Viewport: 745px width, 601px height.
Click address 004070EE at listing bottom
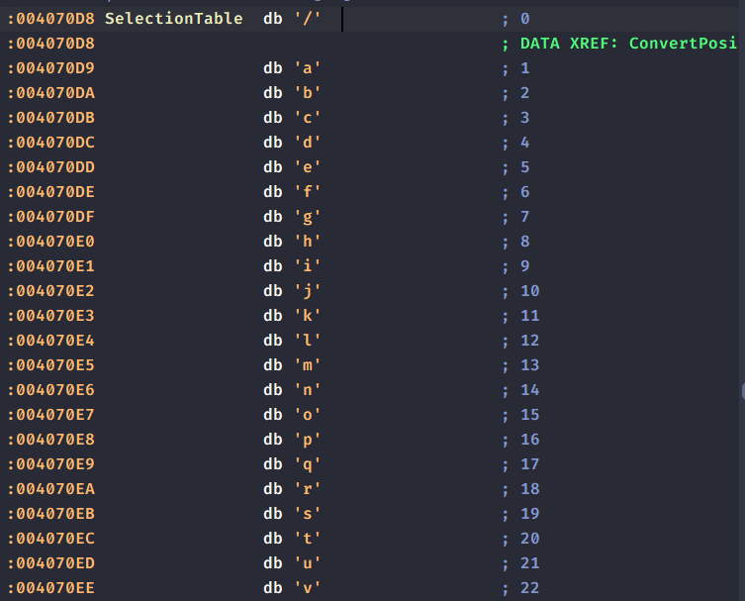click(52, 588)
